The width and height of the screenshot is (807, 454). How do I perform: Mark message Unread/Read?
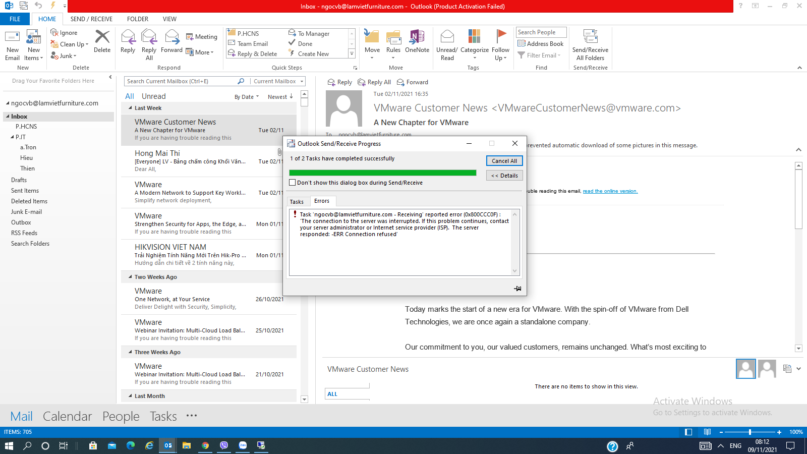click(447, 45)
